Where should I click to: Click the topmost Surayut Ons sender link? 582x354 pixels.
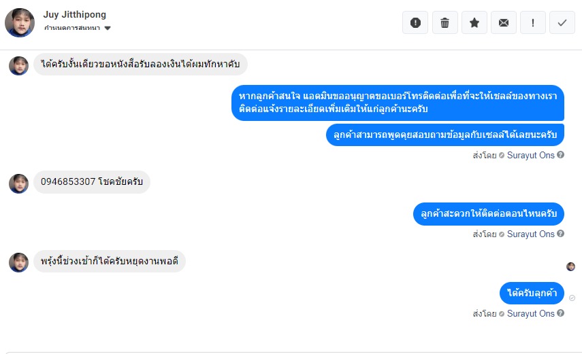pyautogui.click(x=531, y=155)
